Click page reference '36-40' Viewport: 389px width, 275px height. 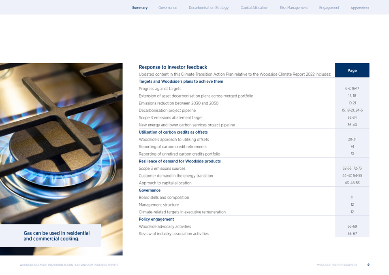tap(352, 124)
